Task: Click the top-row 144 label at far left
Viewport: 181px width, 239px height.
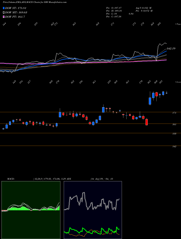Action: [4, 24]
